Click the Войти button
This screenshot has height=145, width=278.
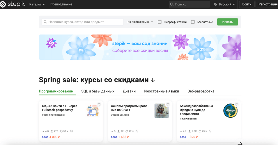(247, 4)
